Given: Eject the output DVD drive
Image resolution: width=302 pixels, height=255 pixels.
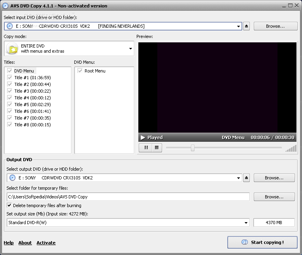Looking at the screenshot, I should [246, 178].
